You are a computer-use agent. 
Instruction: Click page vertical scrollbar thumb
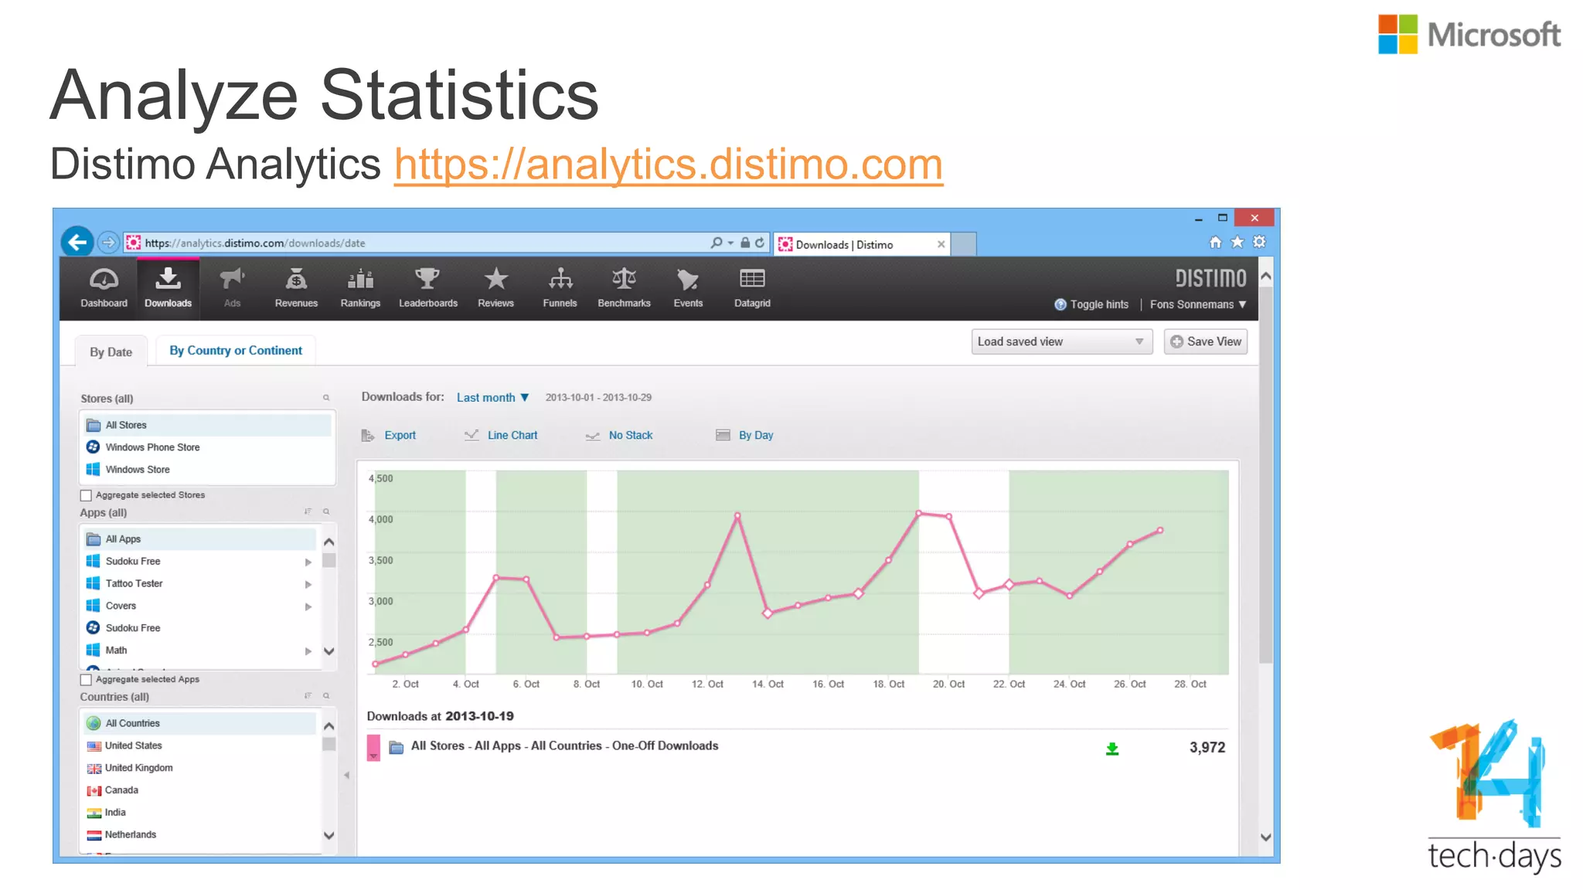pos(1265,475)
